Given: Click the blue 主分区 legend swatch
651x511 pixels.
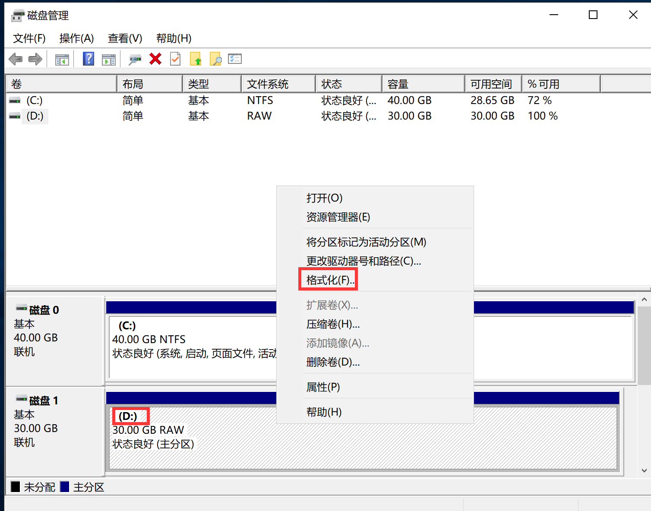Looking at the screenshot, I should tap(65, 487).
